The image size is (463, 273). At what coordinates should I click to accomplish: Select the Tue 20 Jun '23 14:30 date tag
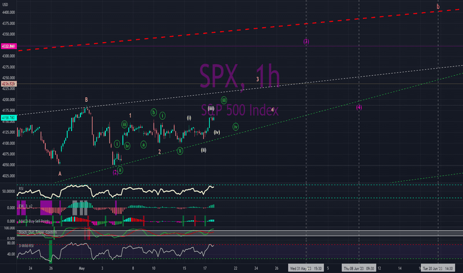(x=438, y=268)
